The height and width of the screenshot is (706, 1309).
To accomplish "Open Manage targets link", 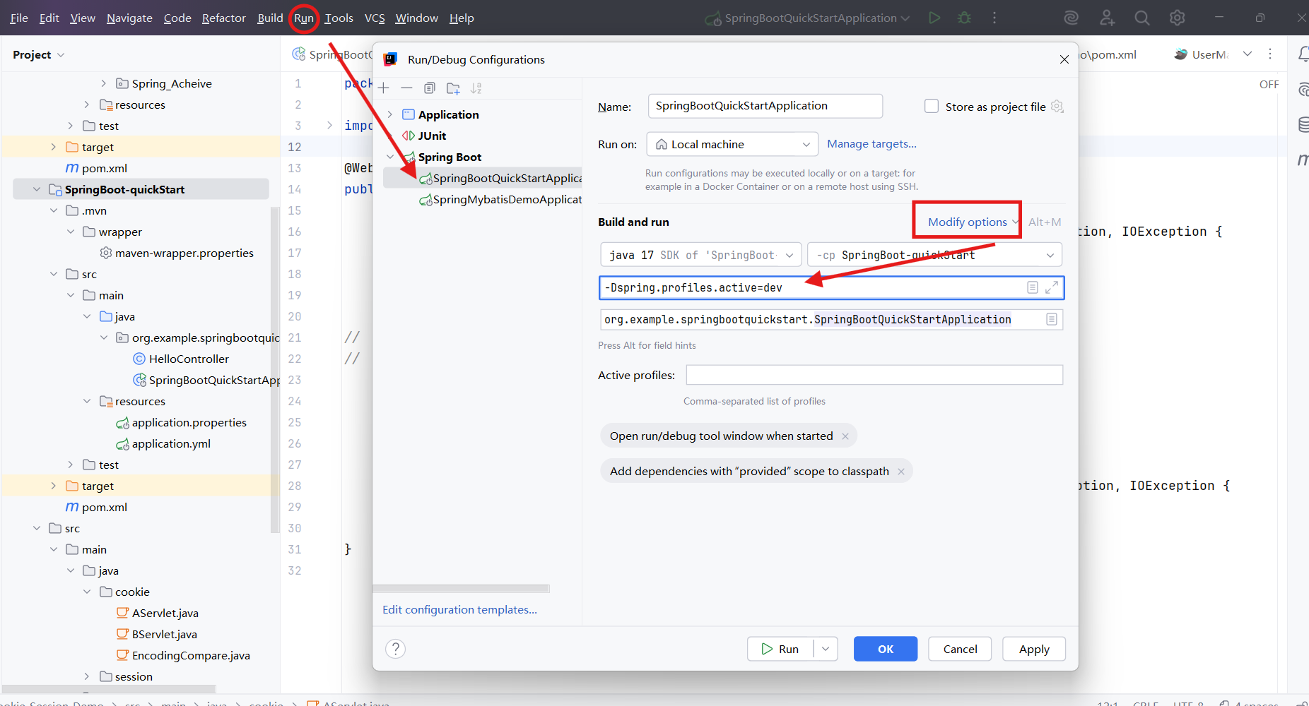I will pos(871,144).
